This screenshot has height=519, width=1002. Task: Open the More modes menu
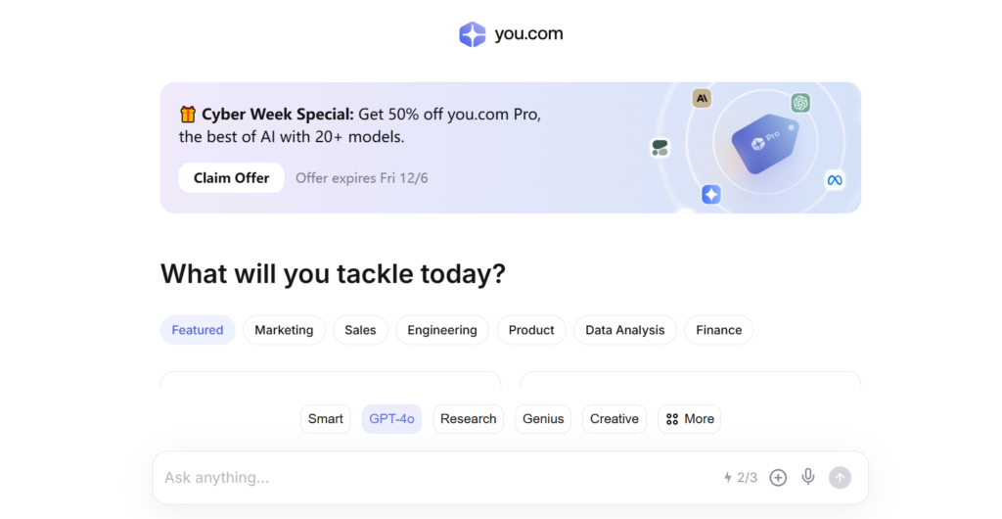(x=690, y=419)
